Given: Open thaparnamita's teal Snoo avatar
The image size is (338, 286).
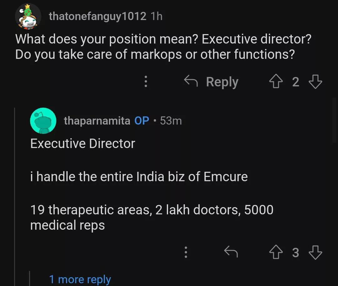Looking at the screenshot, I should pyautogui.click(x=43, y=121).
